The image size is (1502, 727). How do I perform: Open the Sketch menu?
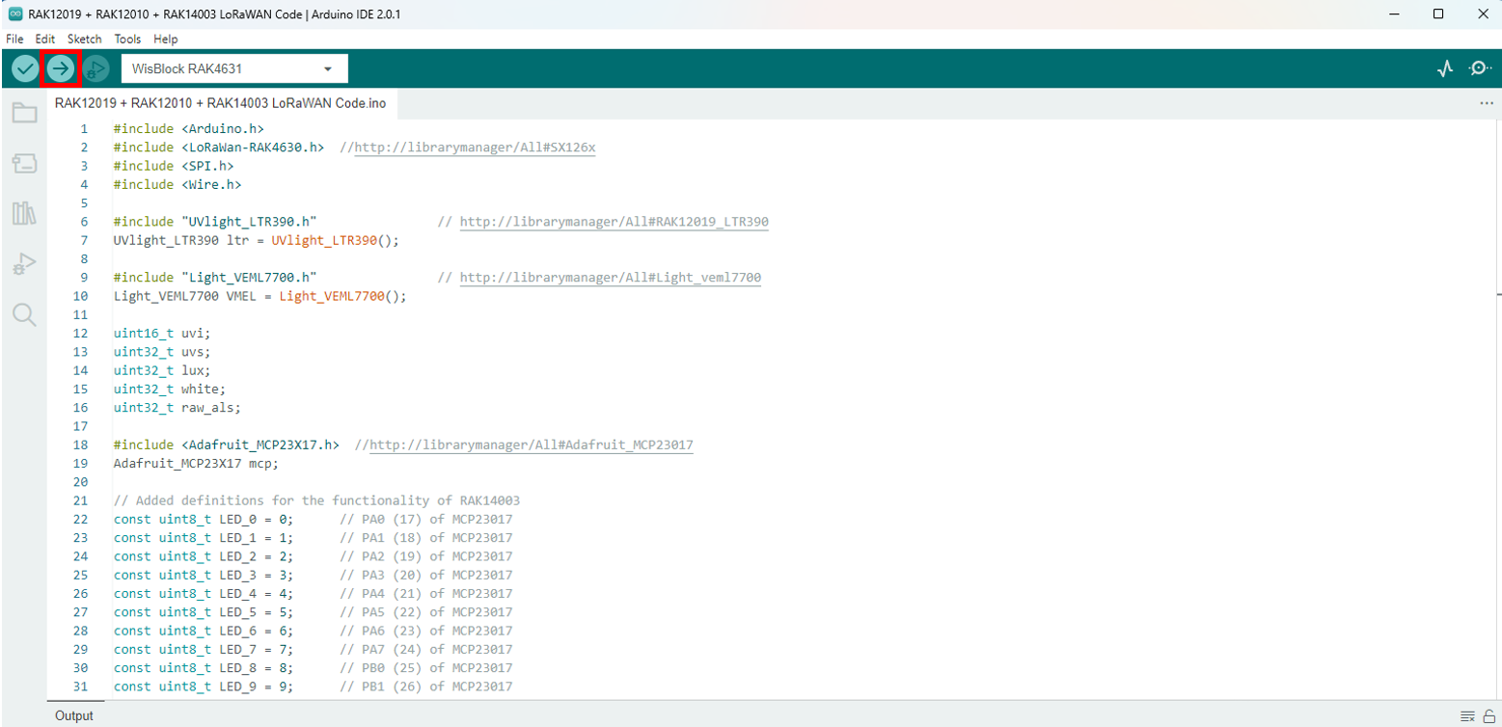coord(84,40)
